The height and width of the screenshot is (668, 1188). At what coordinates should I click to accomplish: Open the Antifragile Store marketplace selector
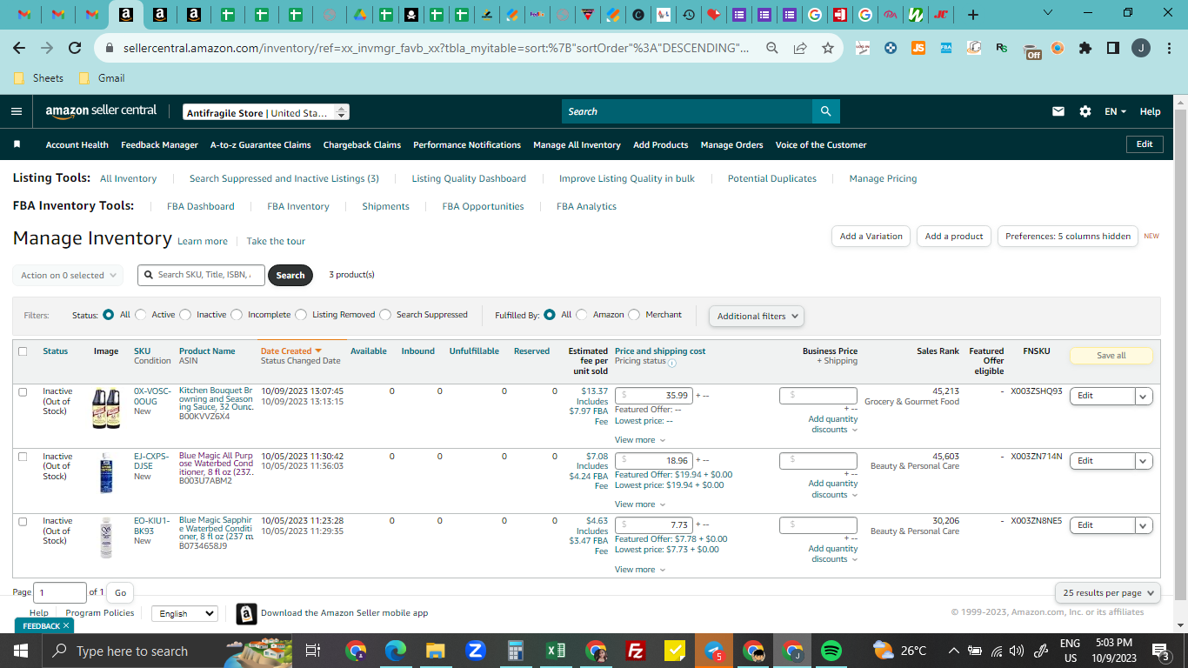point(266,112)
